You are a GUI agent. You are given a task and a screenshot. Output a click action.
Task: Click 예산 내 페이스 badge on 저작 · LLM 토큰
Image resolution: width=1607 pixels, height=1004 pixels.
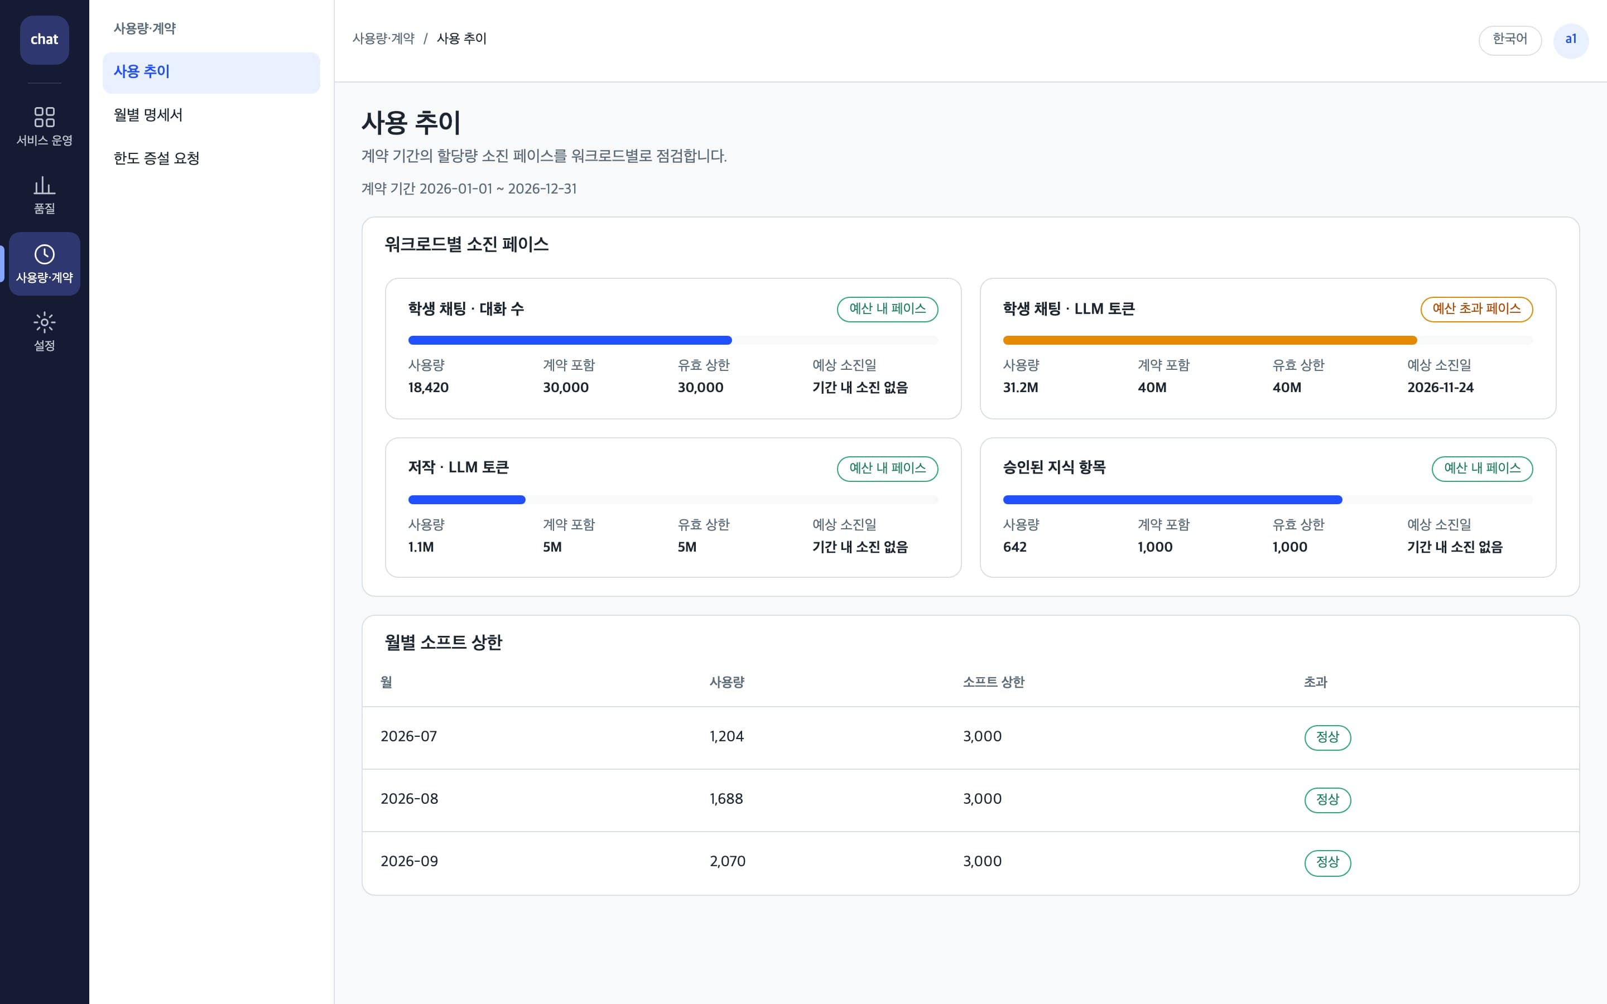point(887,469)
